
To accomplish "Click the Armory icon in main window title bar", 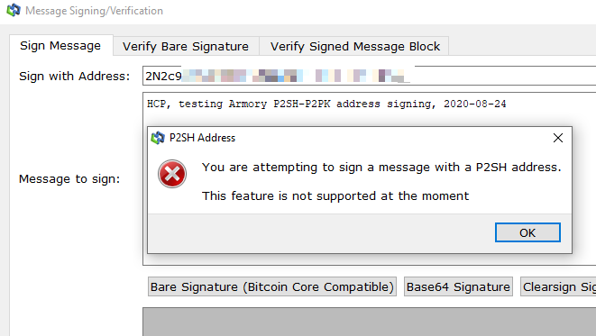I will [x=14, y=10].
